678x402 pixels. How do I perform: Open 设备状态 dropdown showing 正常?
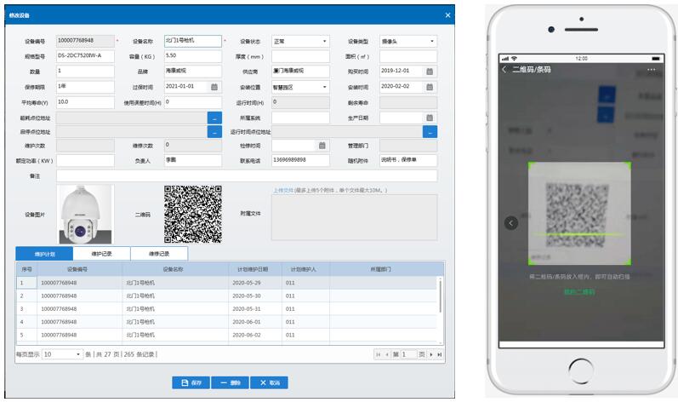click(x=300, y=41)
